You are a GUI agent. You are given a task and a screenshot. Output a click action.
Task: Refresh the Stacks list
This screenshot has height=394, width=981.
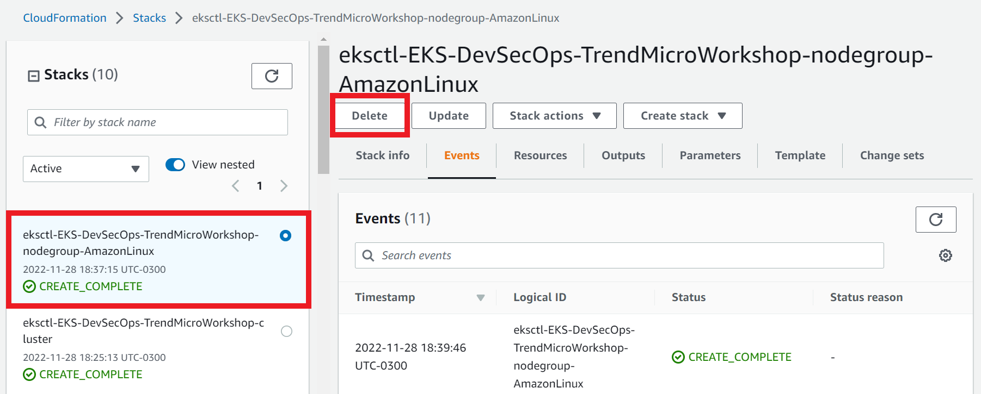point(272,76)
